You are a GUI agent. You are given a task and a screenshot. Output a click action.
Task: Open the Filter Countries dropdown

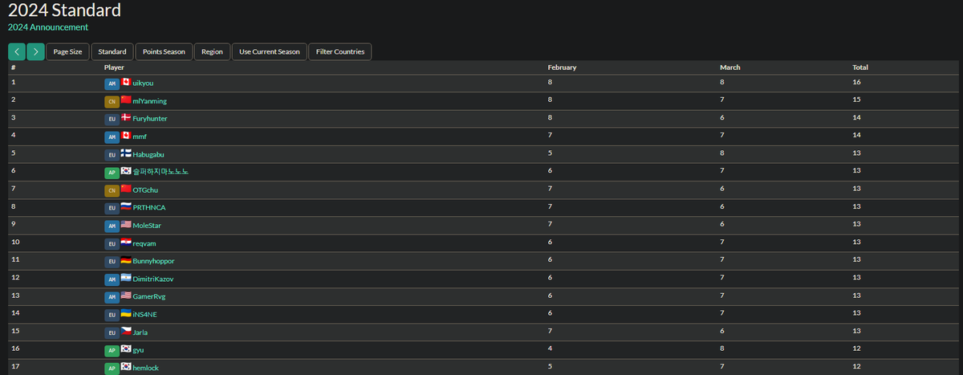(x=340, y=51)
